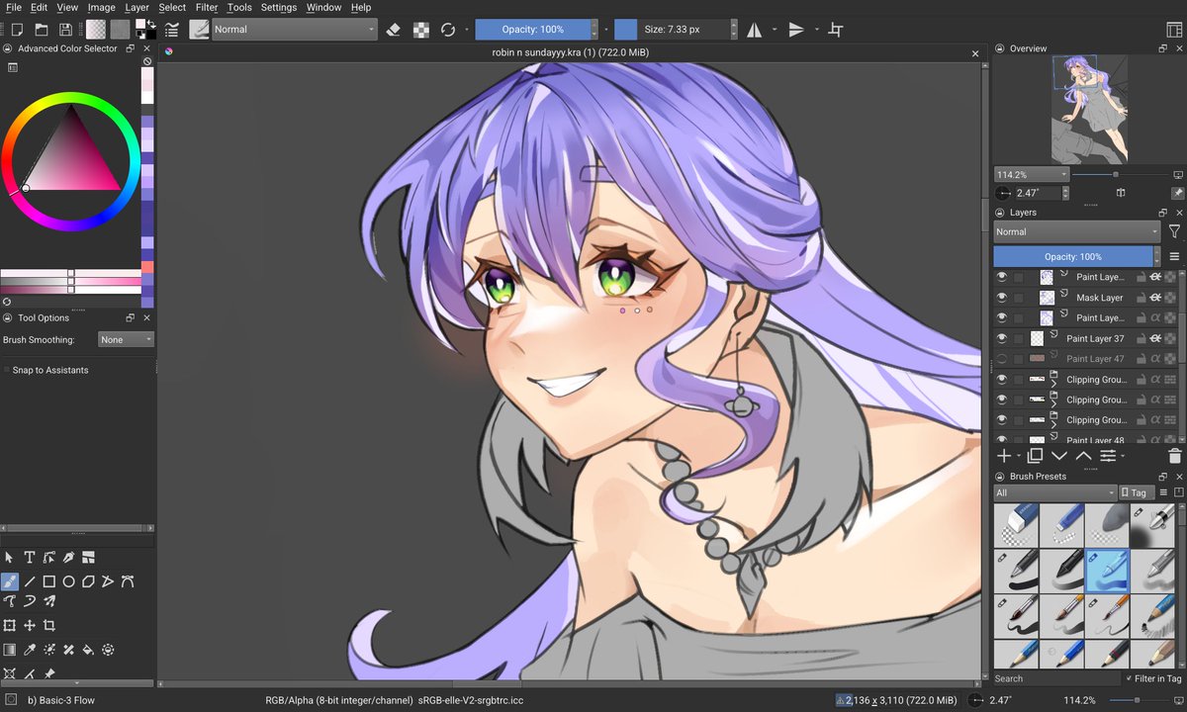Screen dimensions: 1187x712
Task: Open the Filter menu
Action: (x=207, y=7)
